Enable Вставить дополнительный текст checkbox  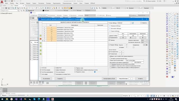point(110,59)
